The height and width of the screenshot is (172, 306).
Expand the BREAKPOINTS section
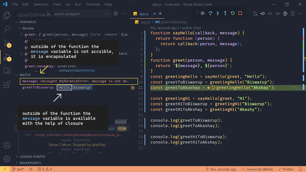point(17,163)
